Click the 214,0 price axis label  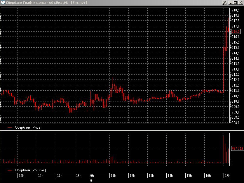click(x=236, y=58)
